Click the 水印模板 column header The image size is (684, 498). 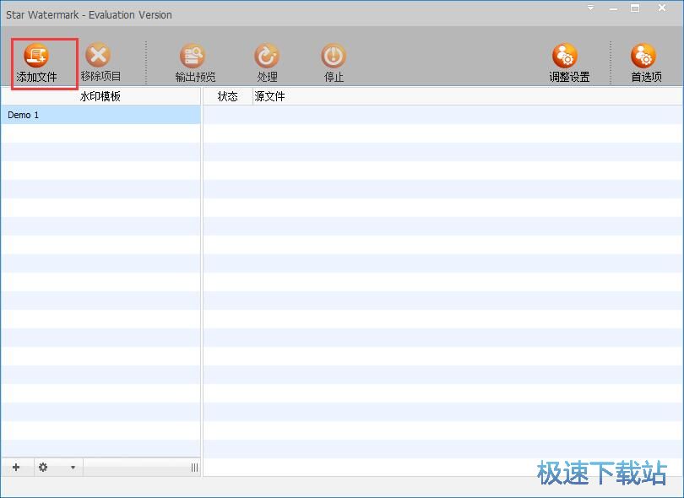100,96
